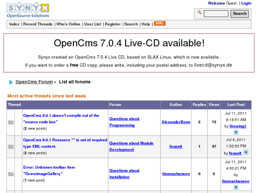The width and height of the screenshot is (258, 193).
Task: View thomashansen profile in Author column
Action: [176, 174]
